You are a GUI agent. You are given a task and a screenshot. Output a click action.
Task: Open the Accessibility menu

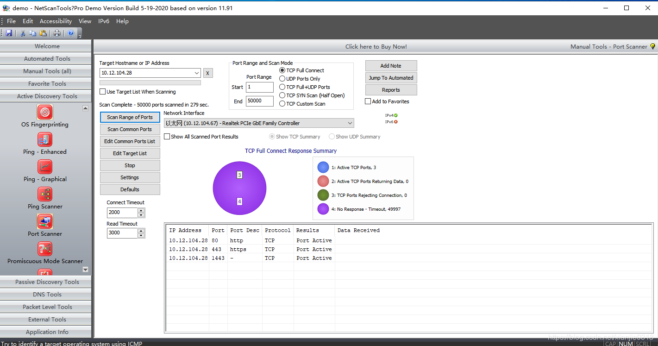56,21
